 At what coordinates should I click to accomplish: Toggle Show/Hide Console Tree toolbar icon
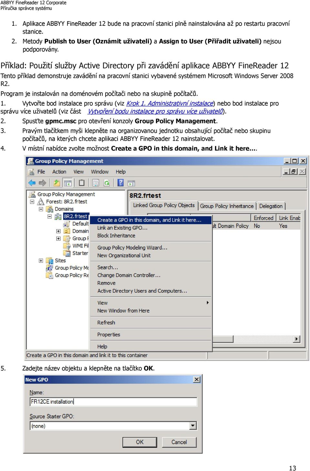pos(67,183)
